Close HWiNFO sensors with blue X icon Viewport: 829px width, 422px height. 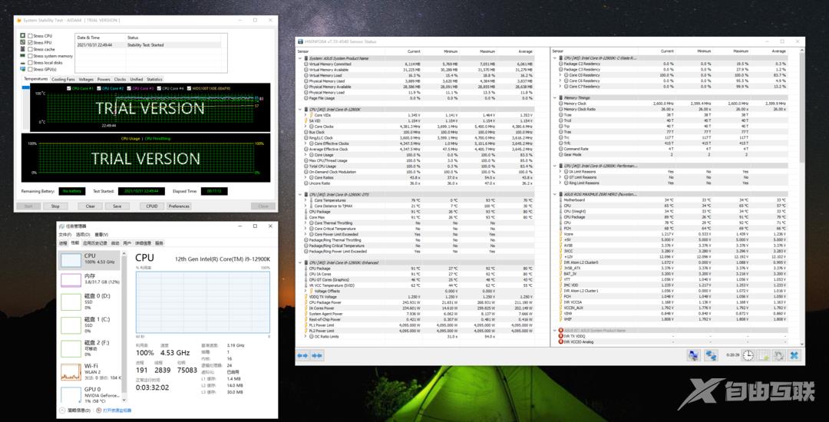(x=794, y=355)
